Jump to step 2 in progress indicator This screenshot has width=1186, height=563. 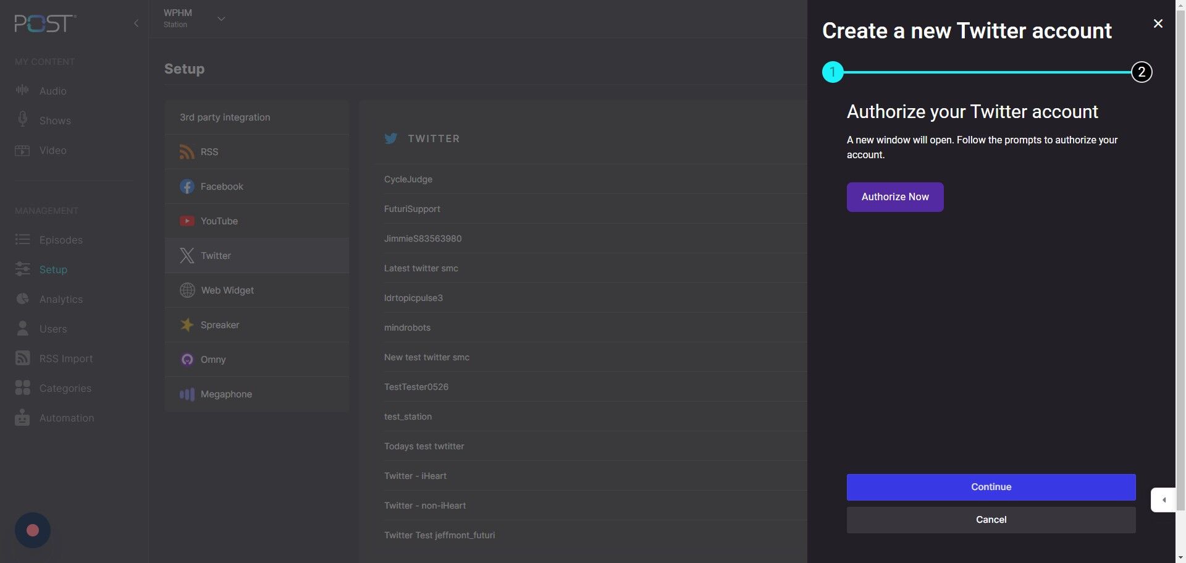pyautogui.click(x=1141, y=72)
